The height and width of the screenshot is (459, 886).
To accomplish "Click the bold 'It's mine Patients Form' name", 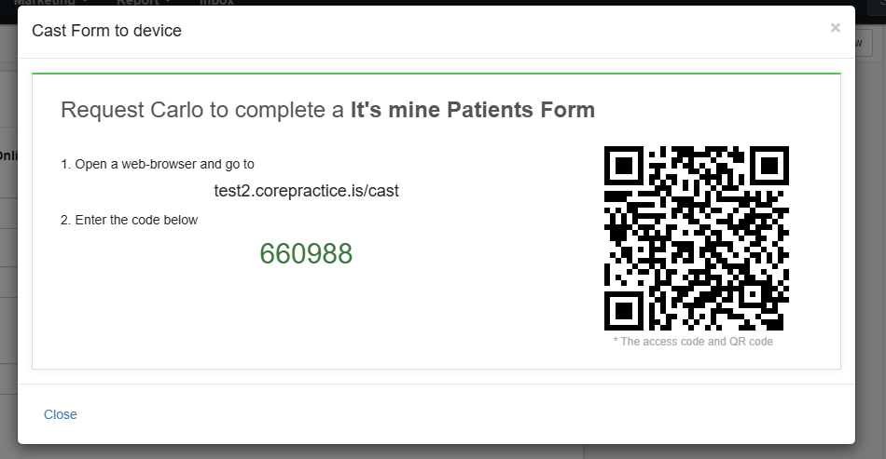I will pyautogui.click(x=473, y=110).
